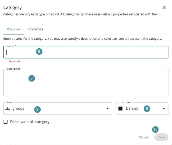The image size is (172, 145).
Task: Click the number 7 callout marker
Action: 32,78
